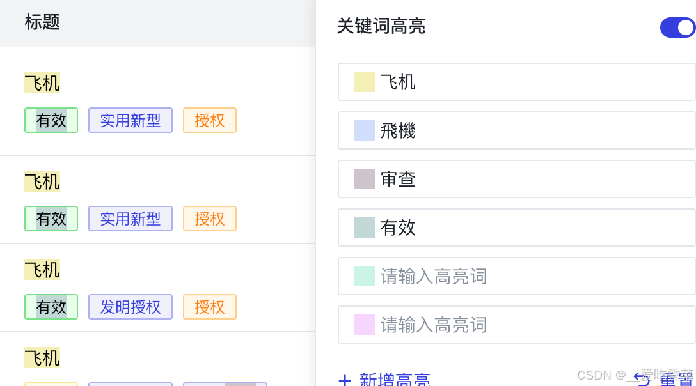Click the 授权 tag in third result
696x386 pixels.
coord(210,307)
